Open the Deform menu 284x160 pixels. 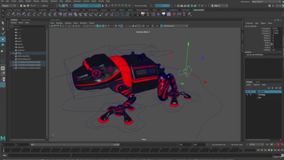click(x=68, y=1)
